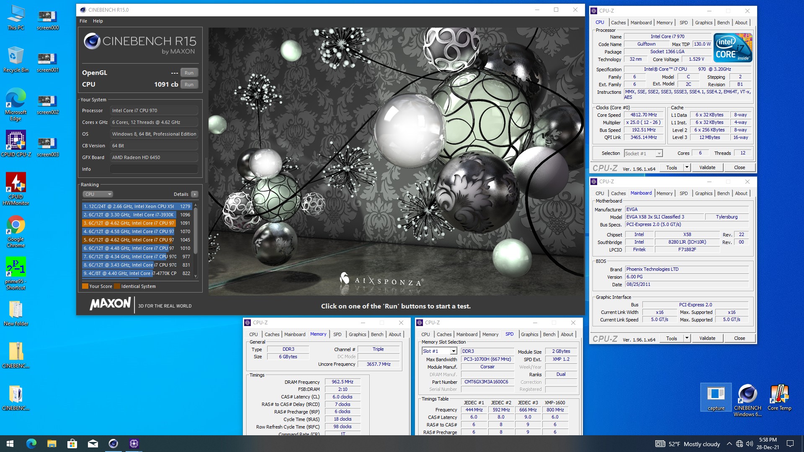This screenshot has height=452, width=804.
Task: Run the CPU benchmark test
Action: click(189, 85)
